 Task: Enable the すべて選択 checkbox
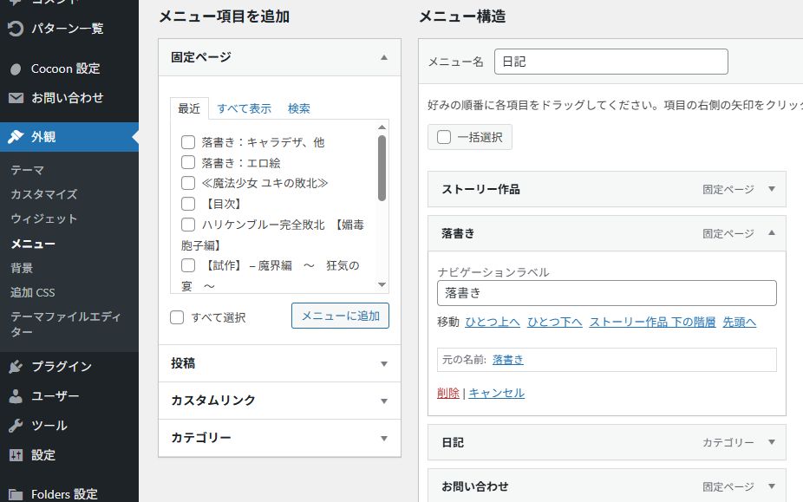pyautogui.click(x=177, y=317)
